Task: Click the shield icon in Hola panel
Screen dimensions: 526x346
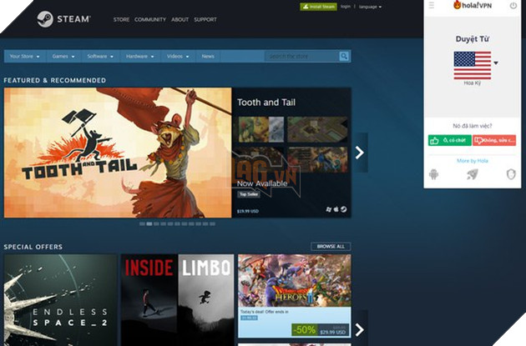Action: (510, 174)
